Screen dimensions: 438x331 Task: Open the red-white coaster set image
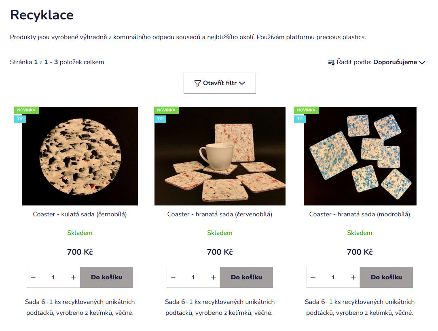[220, 156]
